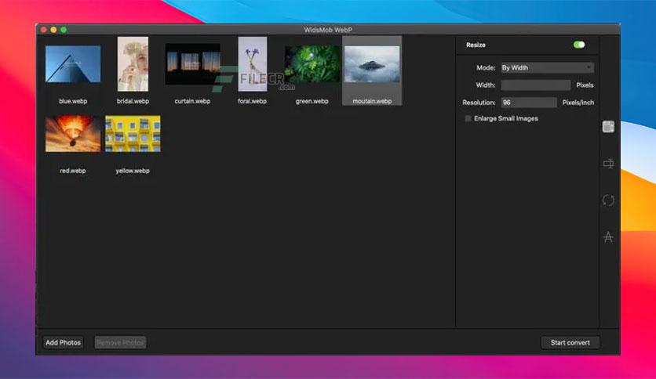Click Add Photos button
This screenshot has height=379, width=656.
64,343
